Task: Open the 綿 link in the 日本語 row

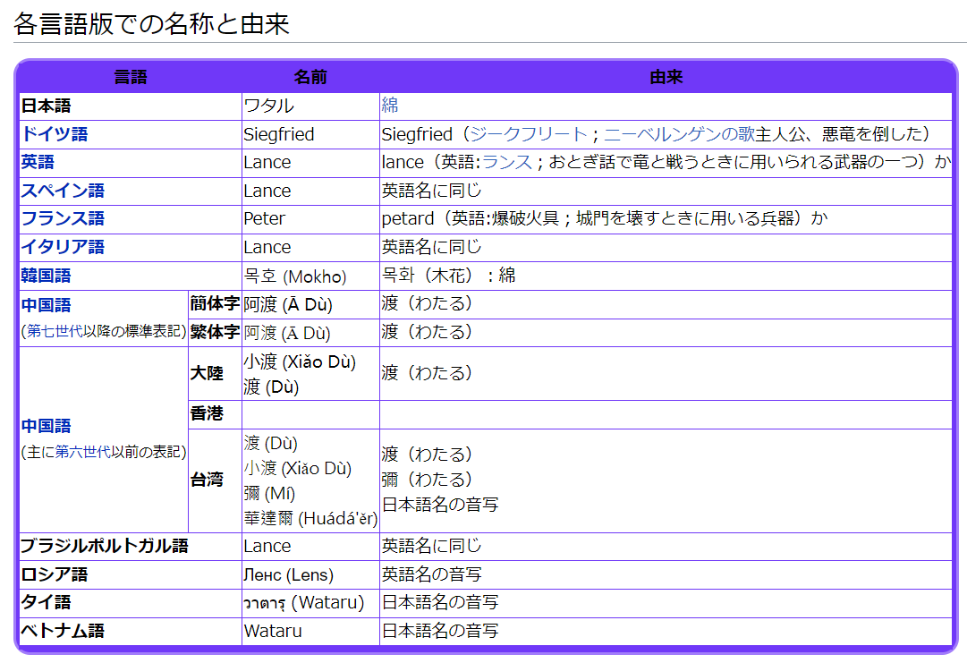Action: coord(390,106)
